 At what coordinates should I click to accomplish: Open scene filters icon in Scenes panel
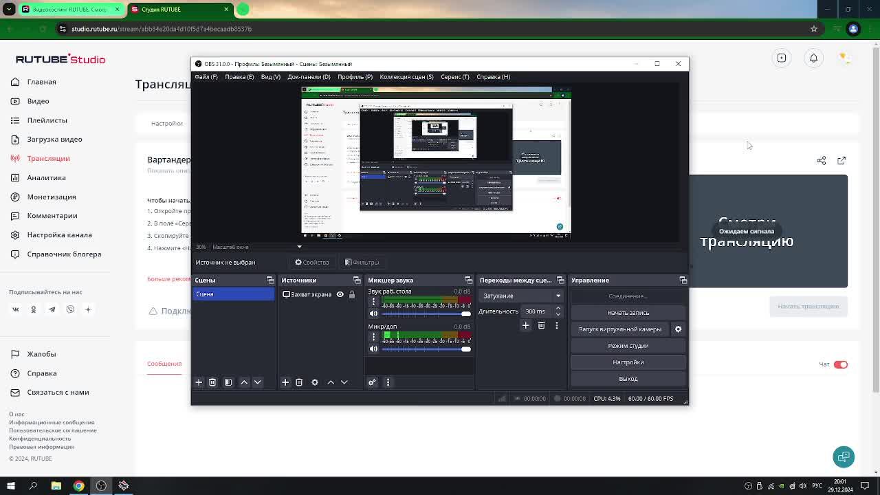point(228,382)
